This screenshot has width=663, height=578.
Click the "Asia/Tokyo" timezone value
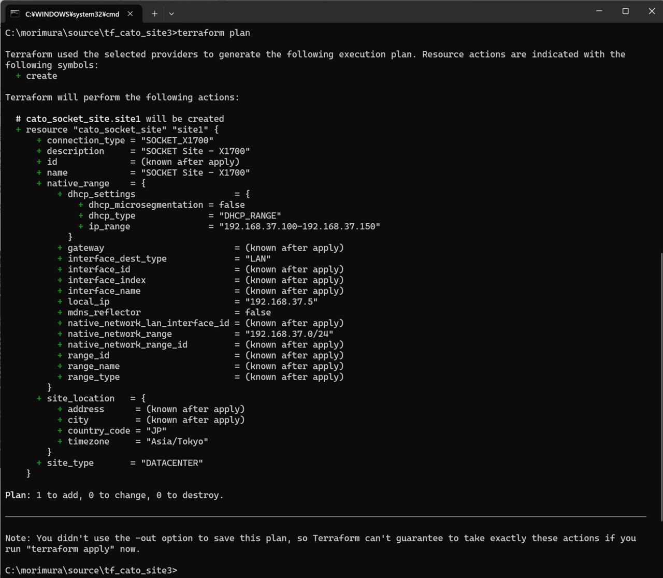click(x=177, y=441)
